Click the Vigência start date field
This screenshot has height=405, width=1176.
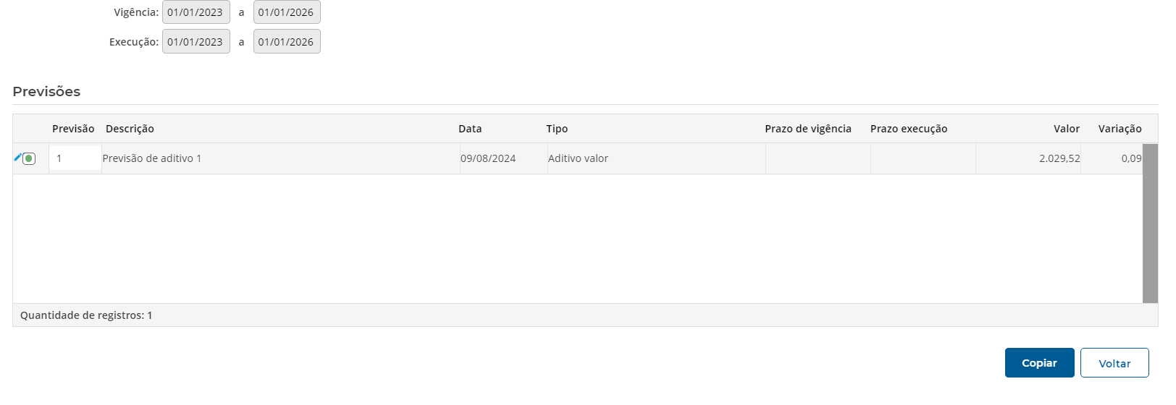tap(196, 12)
